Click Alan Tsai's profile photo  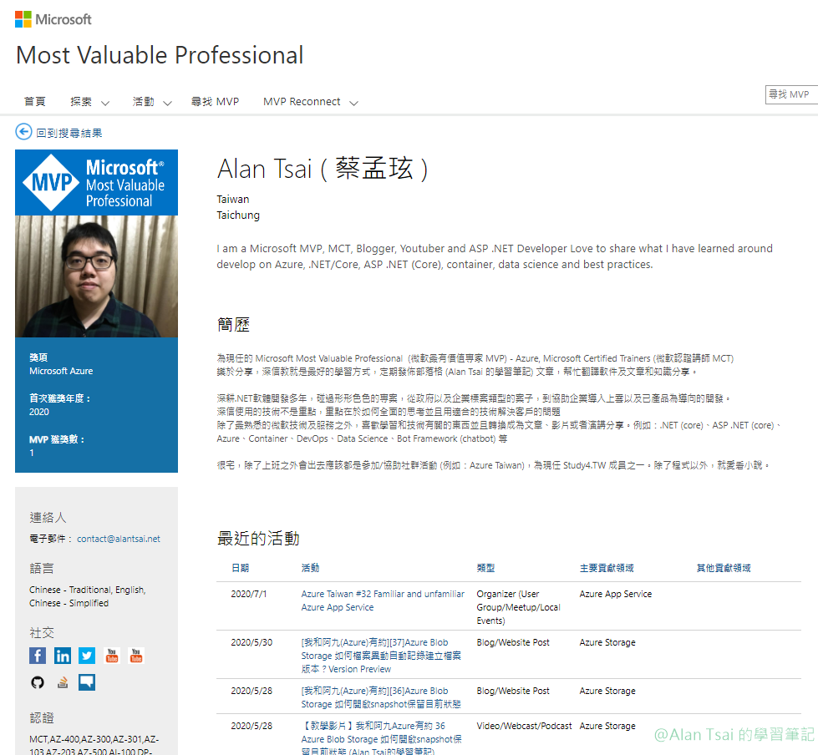(97, 276)
